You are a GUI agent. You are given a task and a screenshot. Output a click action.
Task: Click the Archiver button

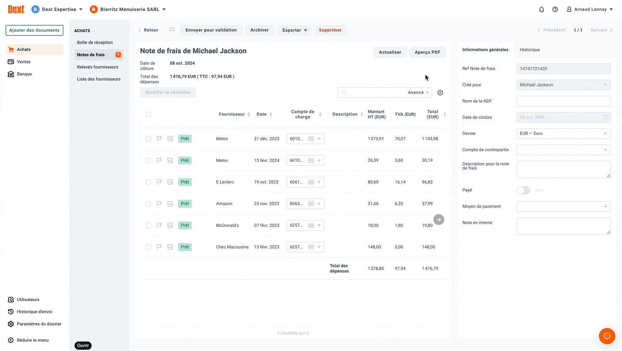(x=259, y=30)
